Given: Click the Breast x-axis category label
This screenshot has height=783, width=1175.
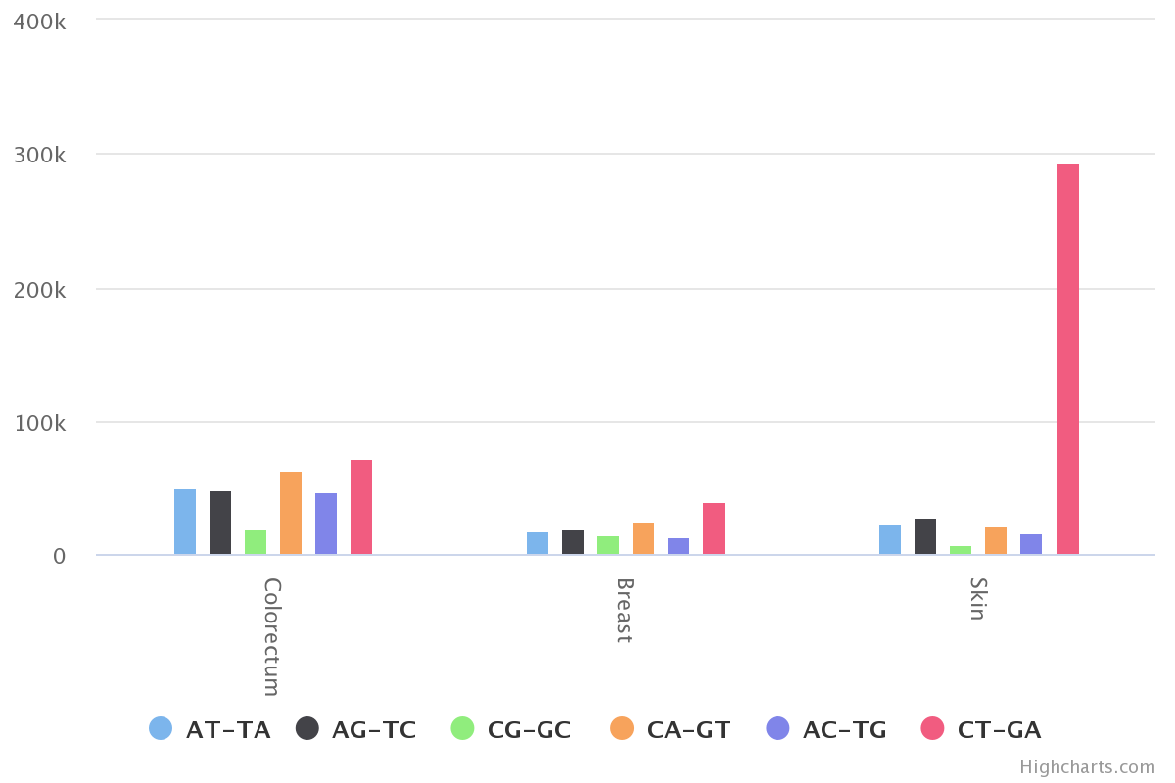Looking at the screenshot, I should 625,611.
